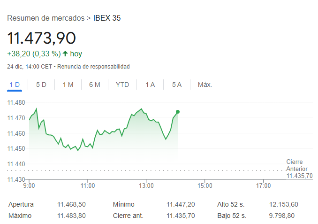Screen dimensions: 318x224
Task: Switch to the 1 A yearly tab
Action: pos(150,85)
